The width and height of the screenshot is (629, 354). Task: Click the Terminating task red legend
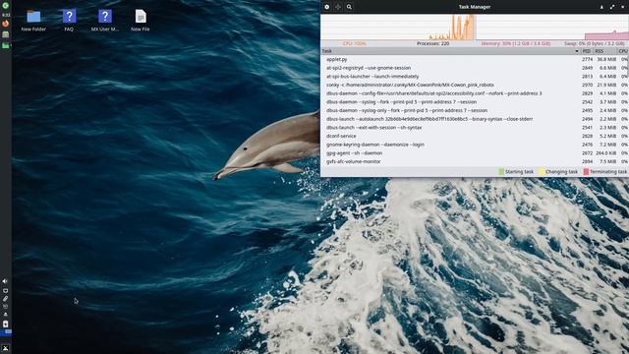pyautogui.click(x=605, y=172)
